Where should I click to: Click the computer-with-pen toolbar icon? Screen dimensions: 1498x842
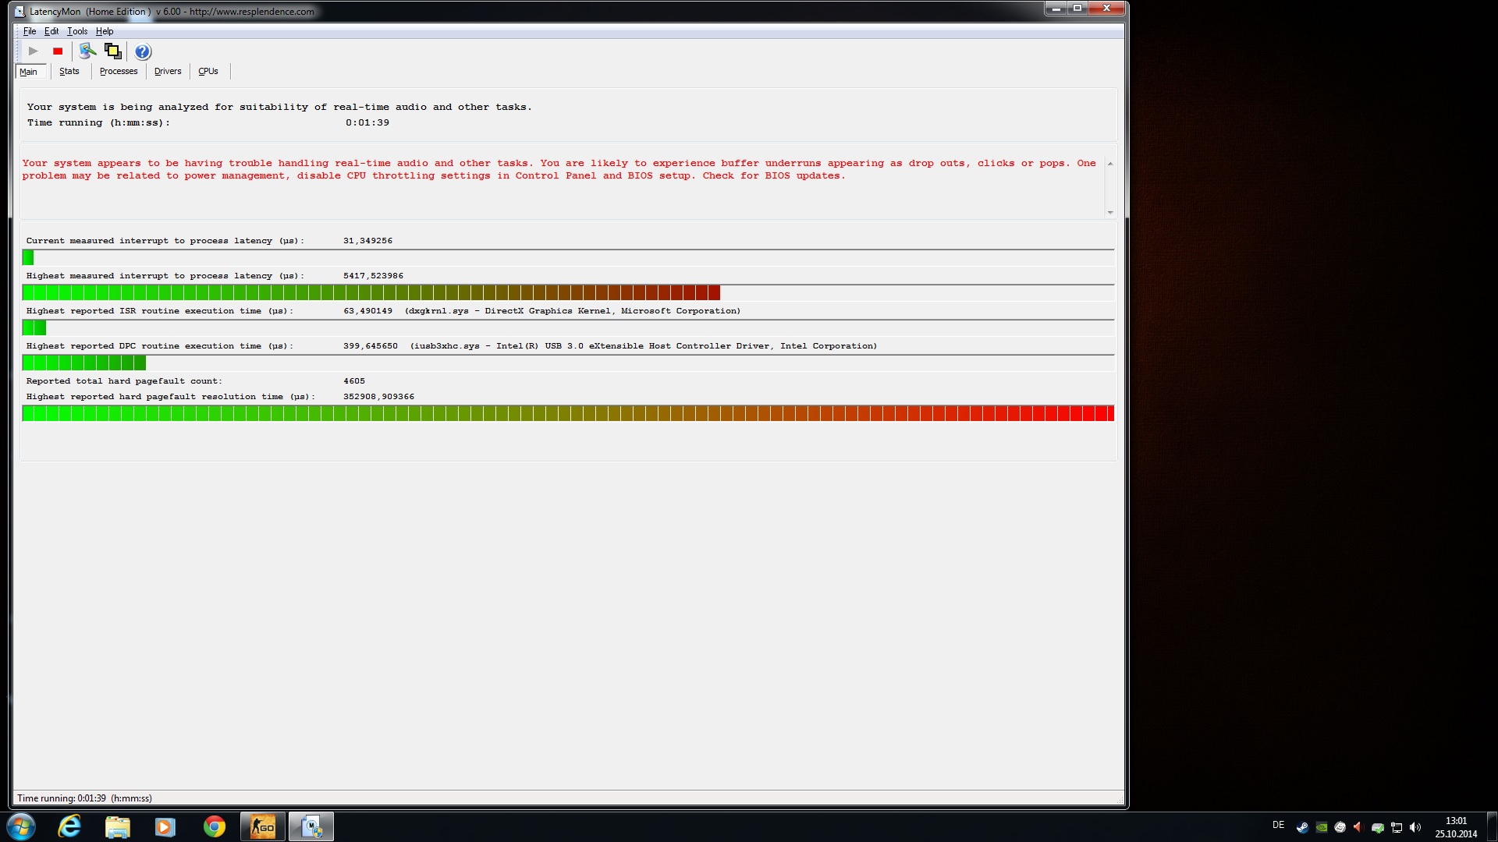coord(87,51)
